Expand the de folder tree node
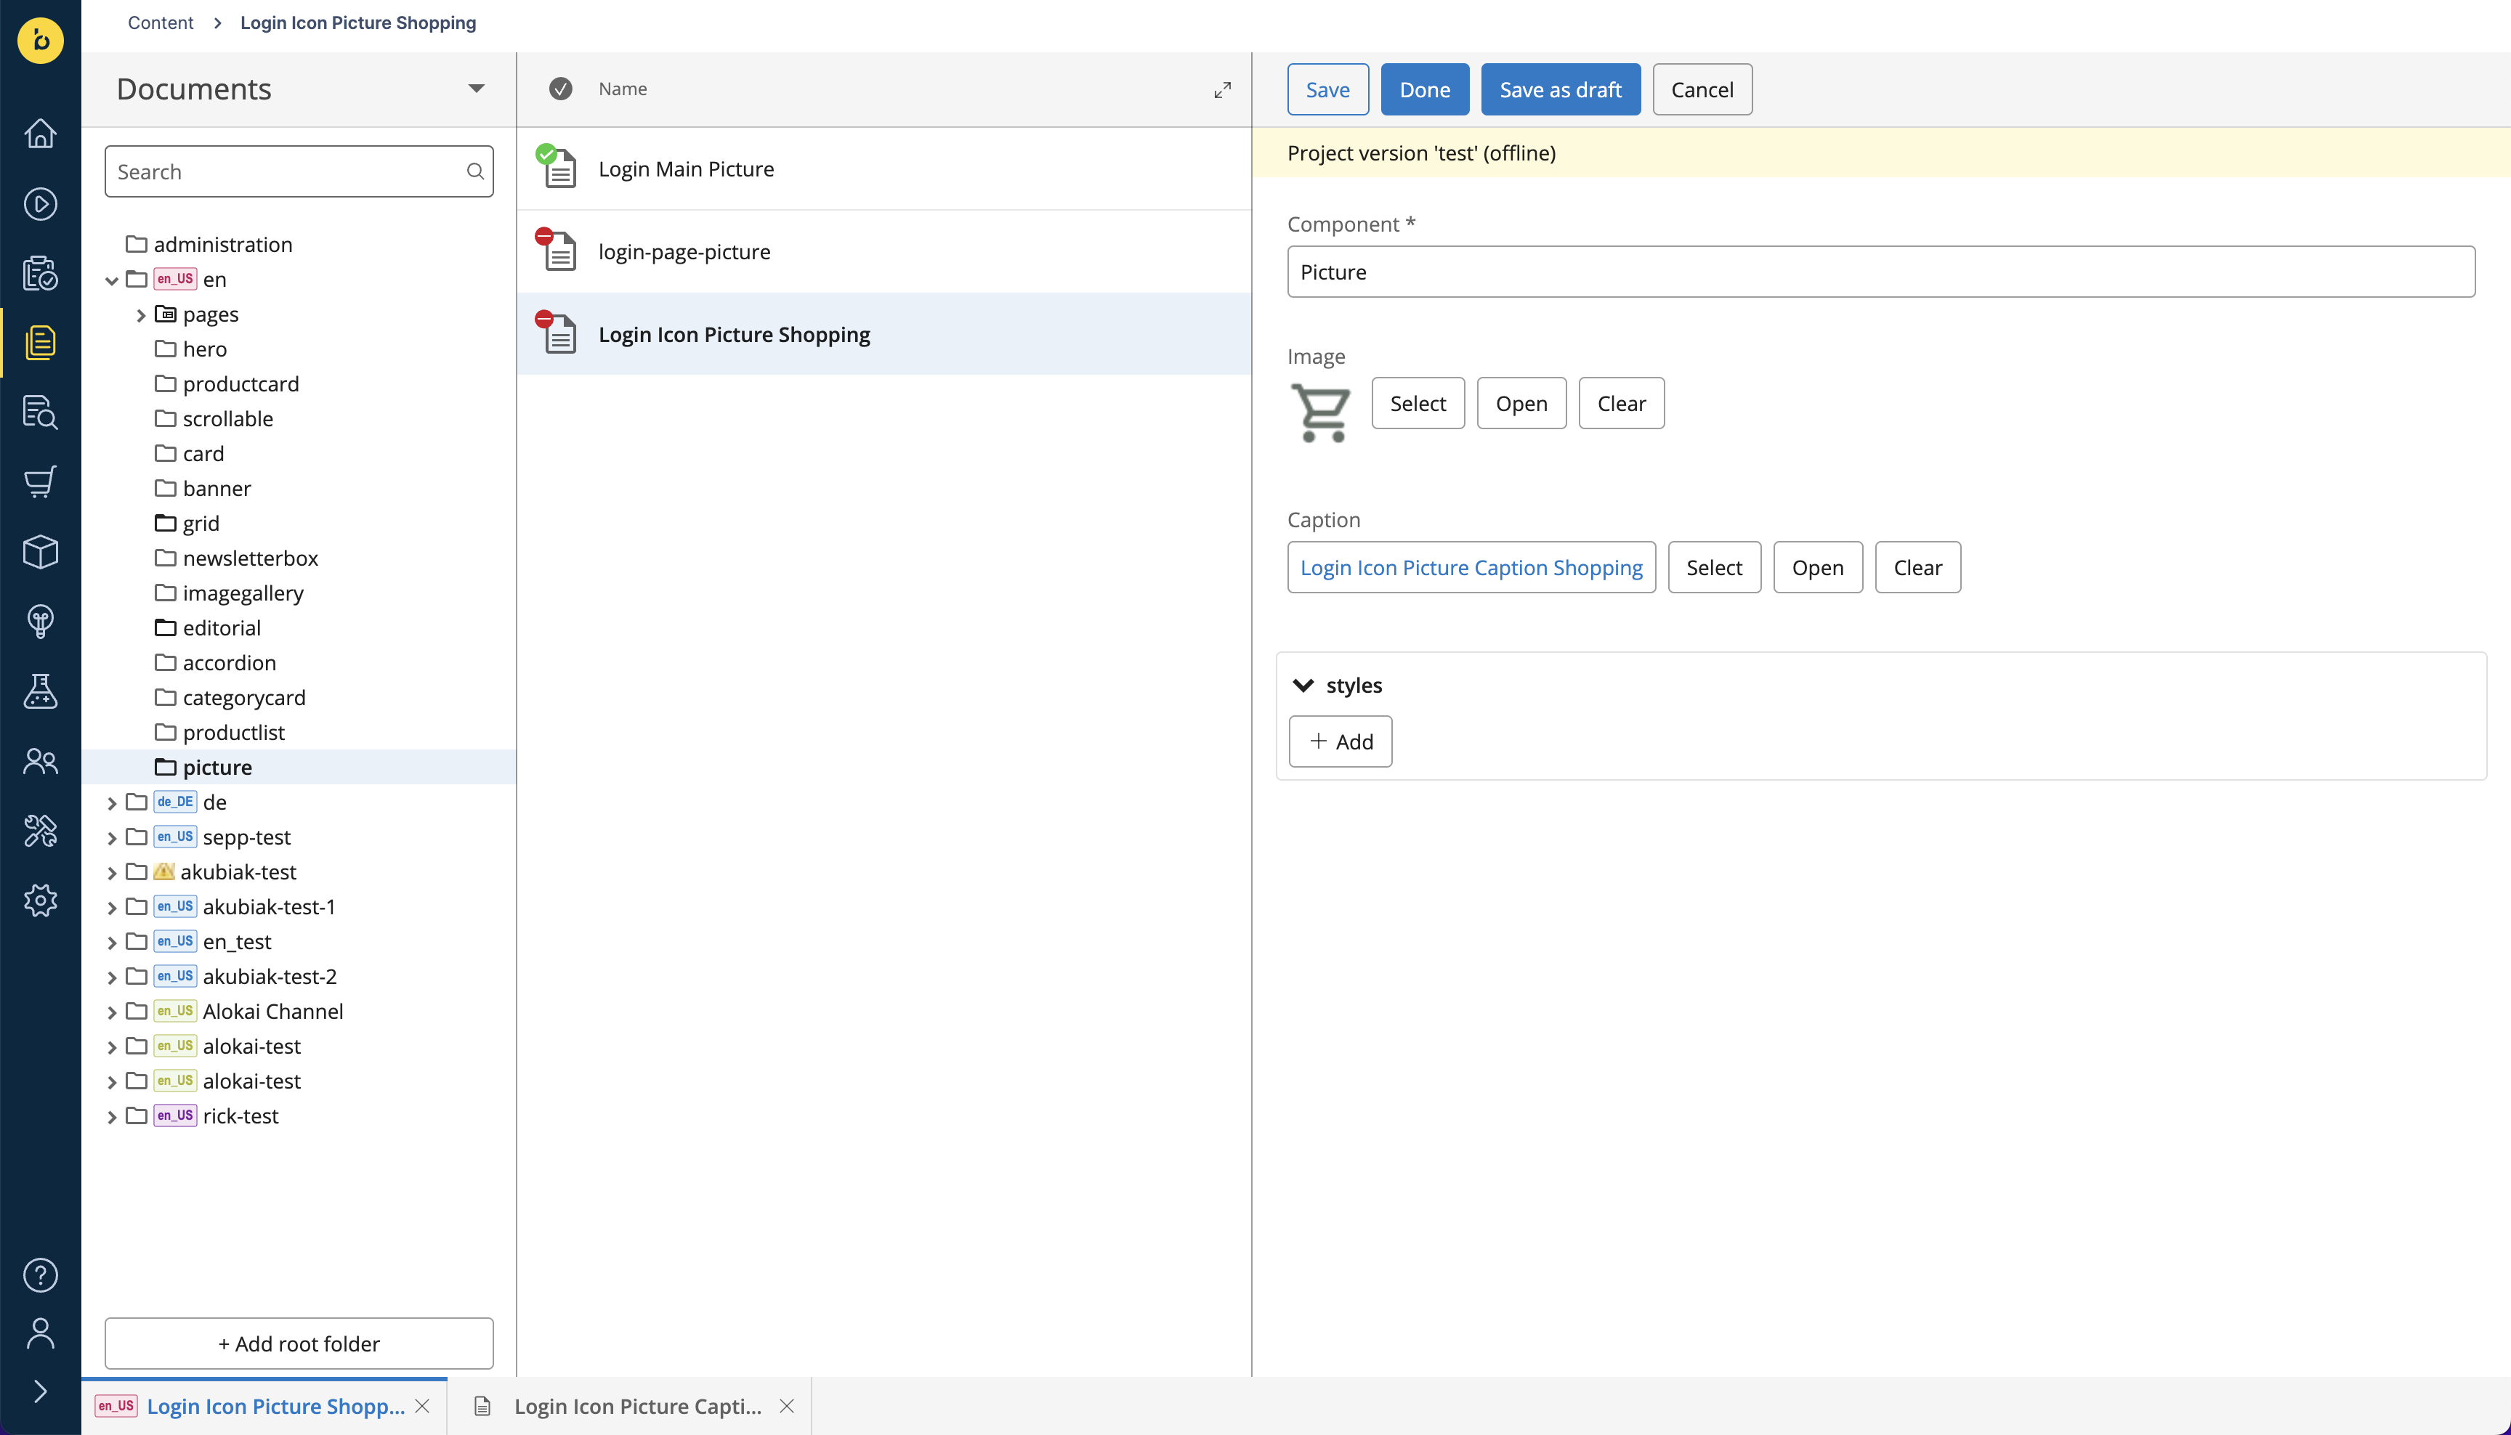 (111, 803)
